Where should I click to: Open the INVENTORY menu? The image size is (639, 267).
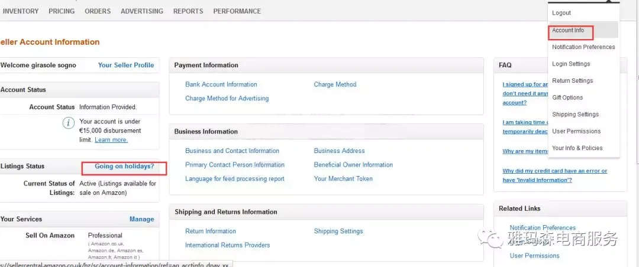pyautogui.click(x=20, y=11)
